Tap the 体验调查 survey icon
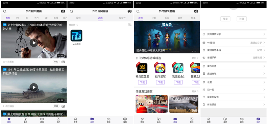267x124 pixels. 204,105
